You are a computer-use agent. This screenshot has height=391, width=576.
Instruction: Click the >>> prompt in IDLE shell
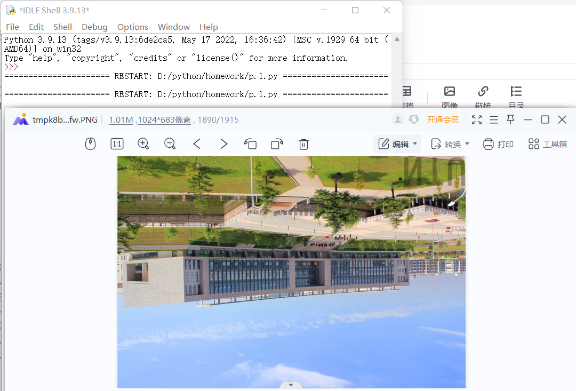click(x=11, y=67)
